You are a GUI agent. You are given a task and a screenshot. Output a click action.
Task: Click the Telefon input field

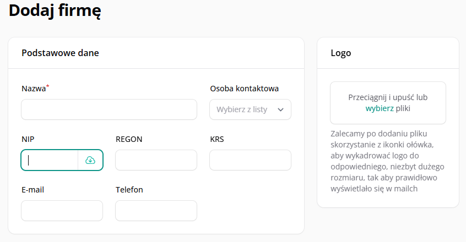pyautogui.click(x=156, y=211)
